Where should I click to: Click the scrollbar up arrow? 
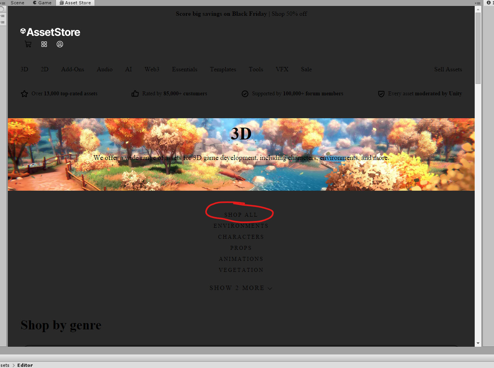[478, 9]
